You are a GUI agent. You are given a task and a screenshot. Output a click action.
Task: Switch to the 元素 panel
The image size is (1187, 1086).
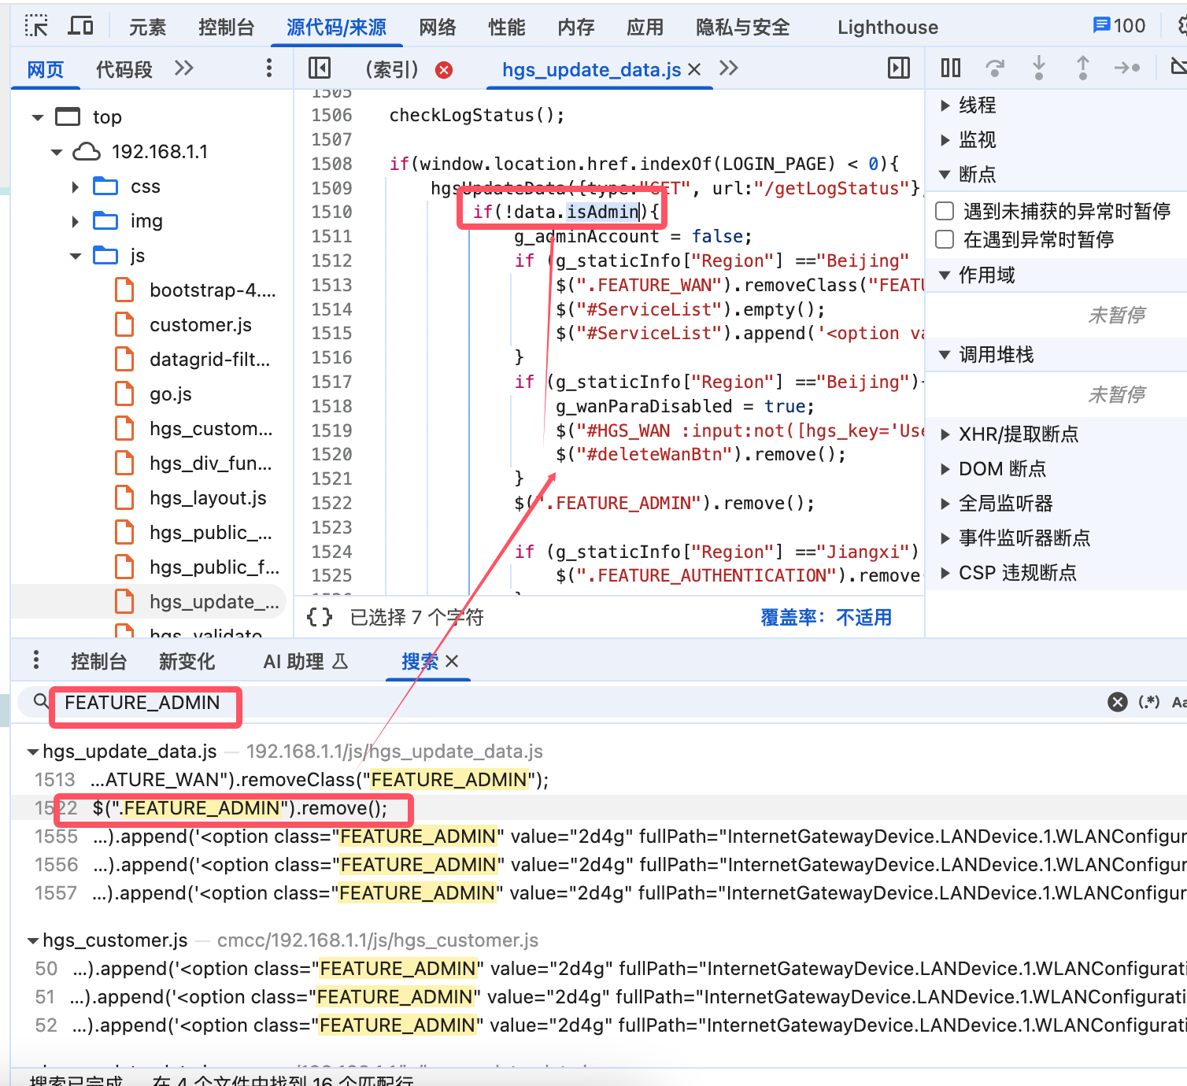pos(148,27)
